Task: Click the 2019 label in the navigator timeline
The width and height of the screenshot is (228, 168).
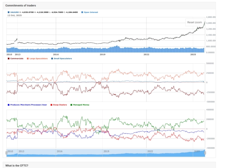Action: (x=105, y=151)
